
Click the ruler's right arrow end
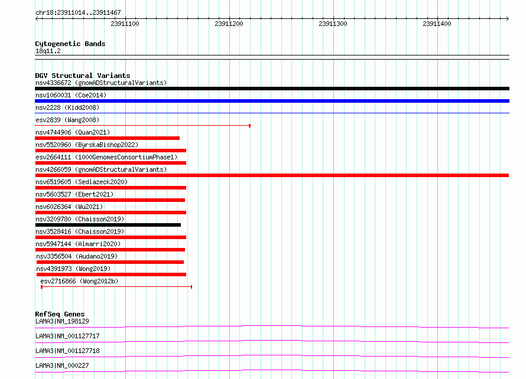click(508, 18)
